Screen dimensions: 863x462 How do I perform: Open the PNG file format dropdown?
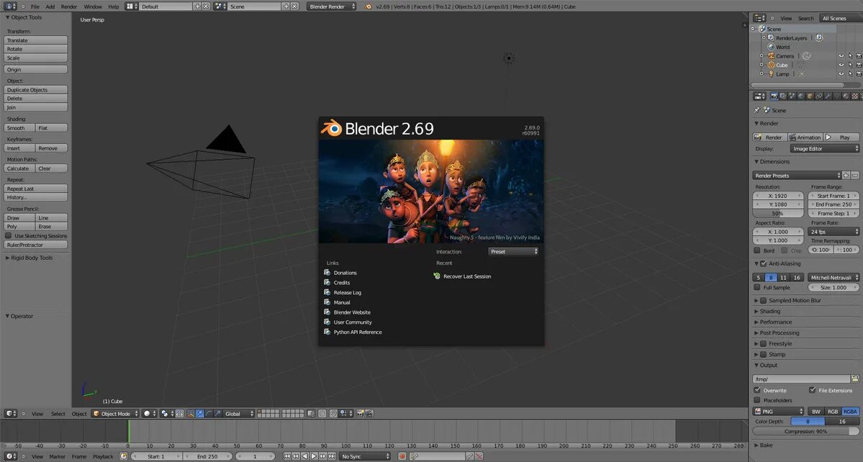[779, 412]
